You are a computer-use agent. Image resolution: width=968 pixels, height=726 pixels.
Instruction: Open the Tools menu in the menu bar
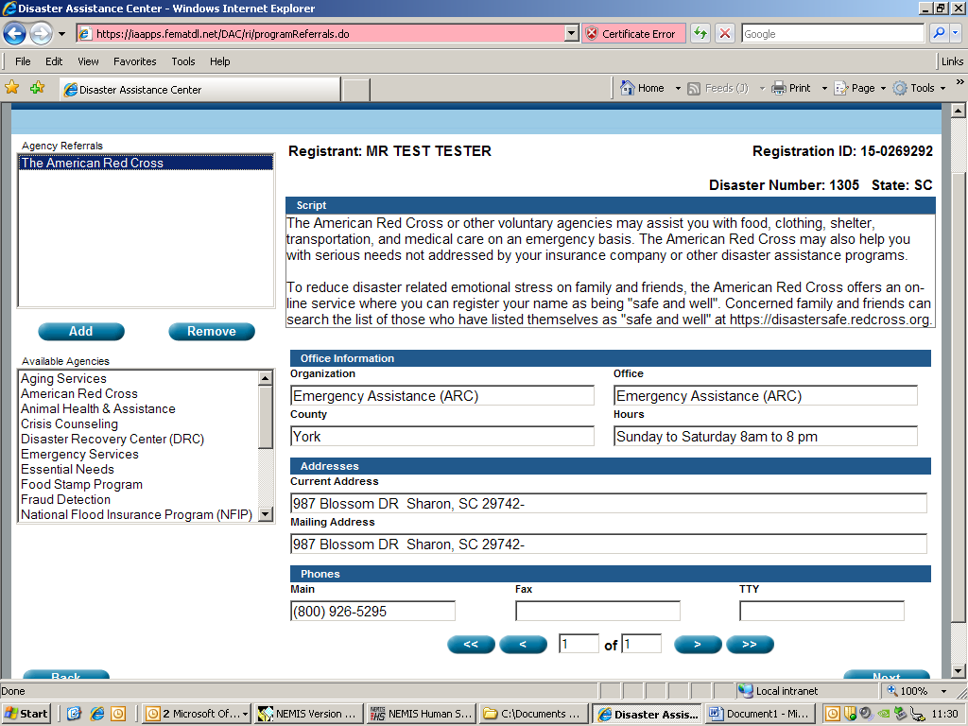183,61
